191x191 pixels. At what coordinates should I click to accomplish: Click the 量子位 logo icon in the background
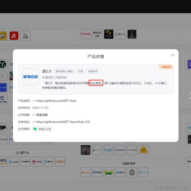(x=120, y=34)
